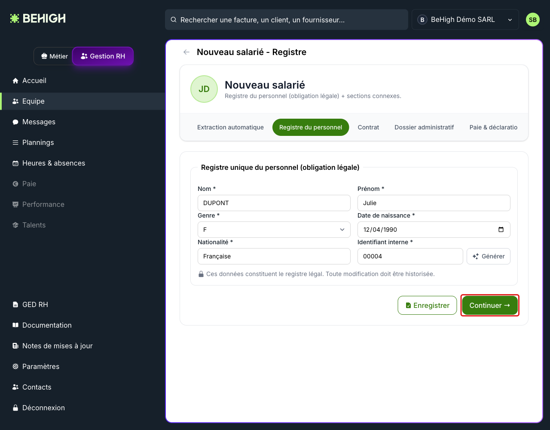
Task: Open Plannings list icon
Action: (x=15, y=142)
